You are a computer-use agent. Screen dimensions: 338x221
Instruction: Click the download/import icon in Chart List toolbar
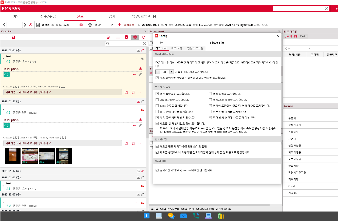click(108, 37)
